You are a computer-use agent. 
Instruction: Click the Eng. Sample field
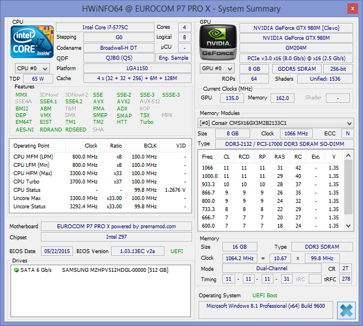click(173, 58)
